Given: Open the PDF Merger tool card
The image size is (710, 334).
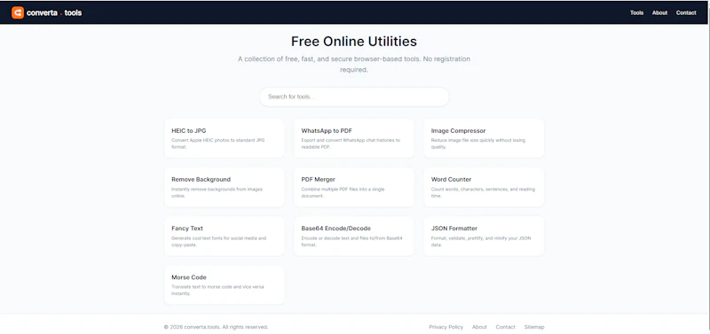Looking at the screenshot, I should tap(354, 187).
